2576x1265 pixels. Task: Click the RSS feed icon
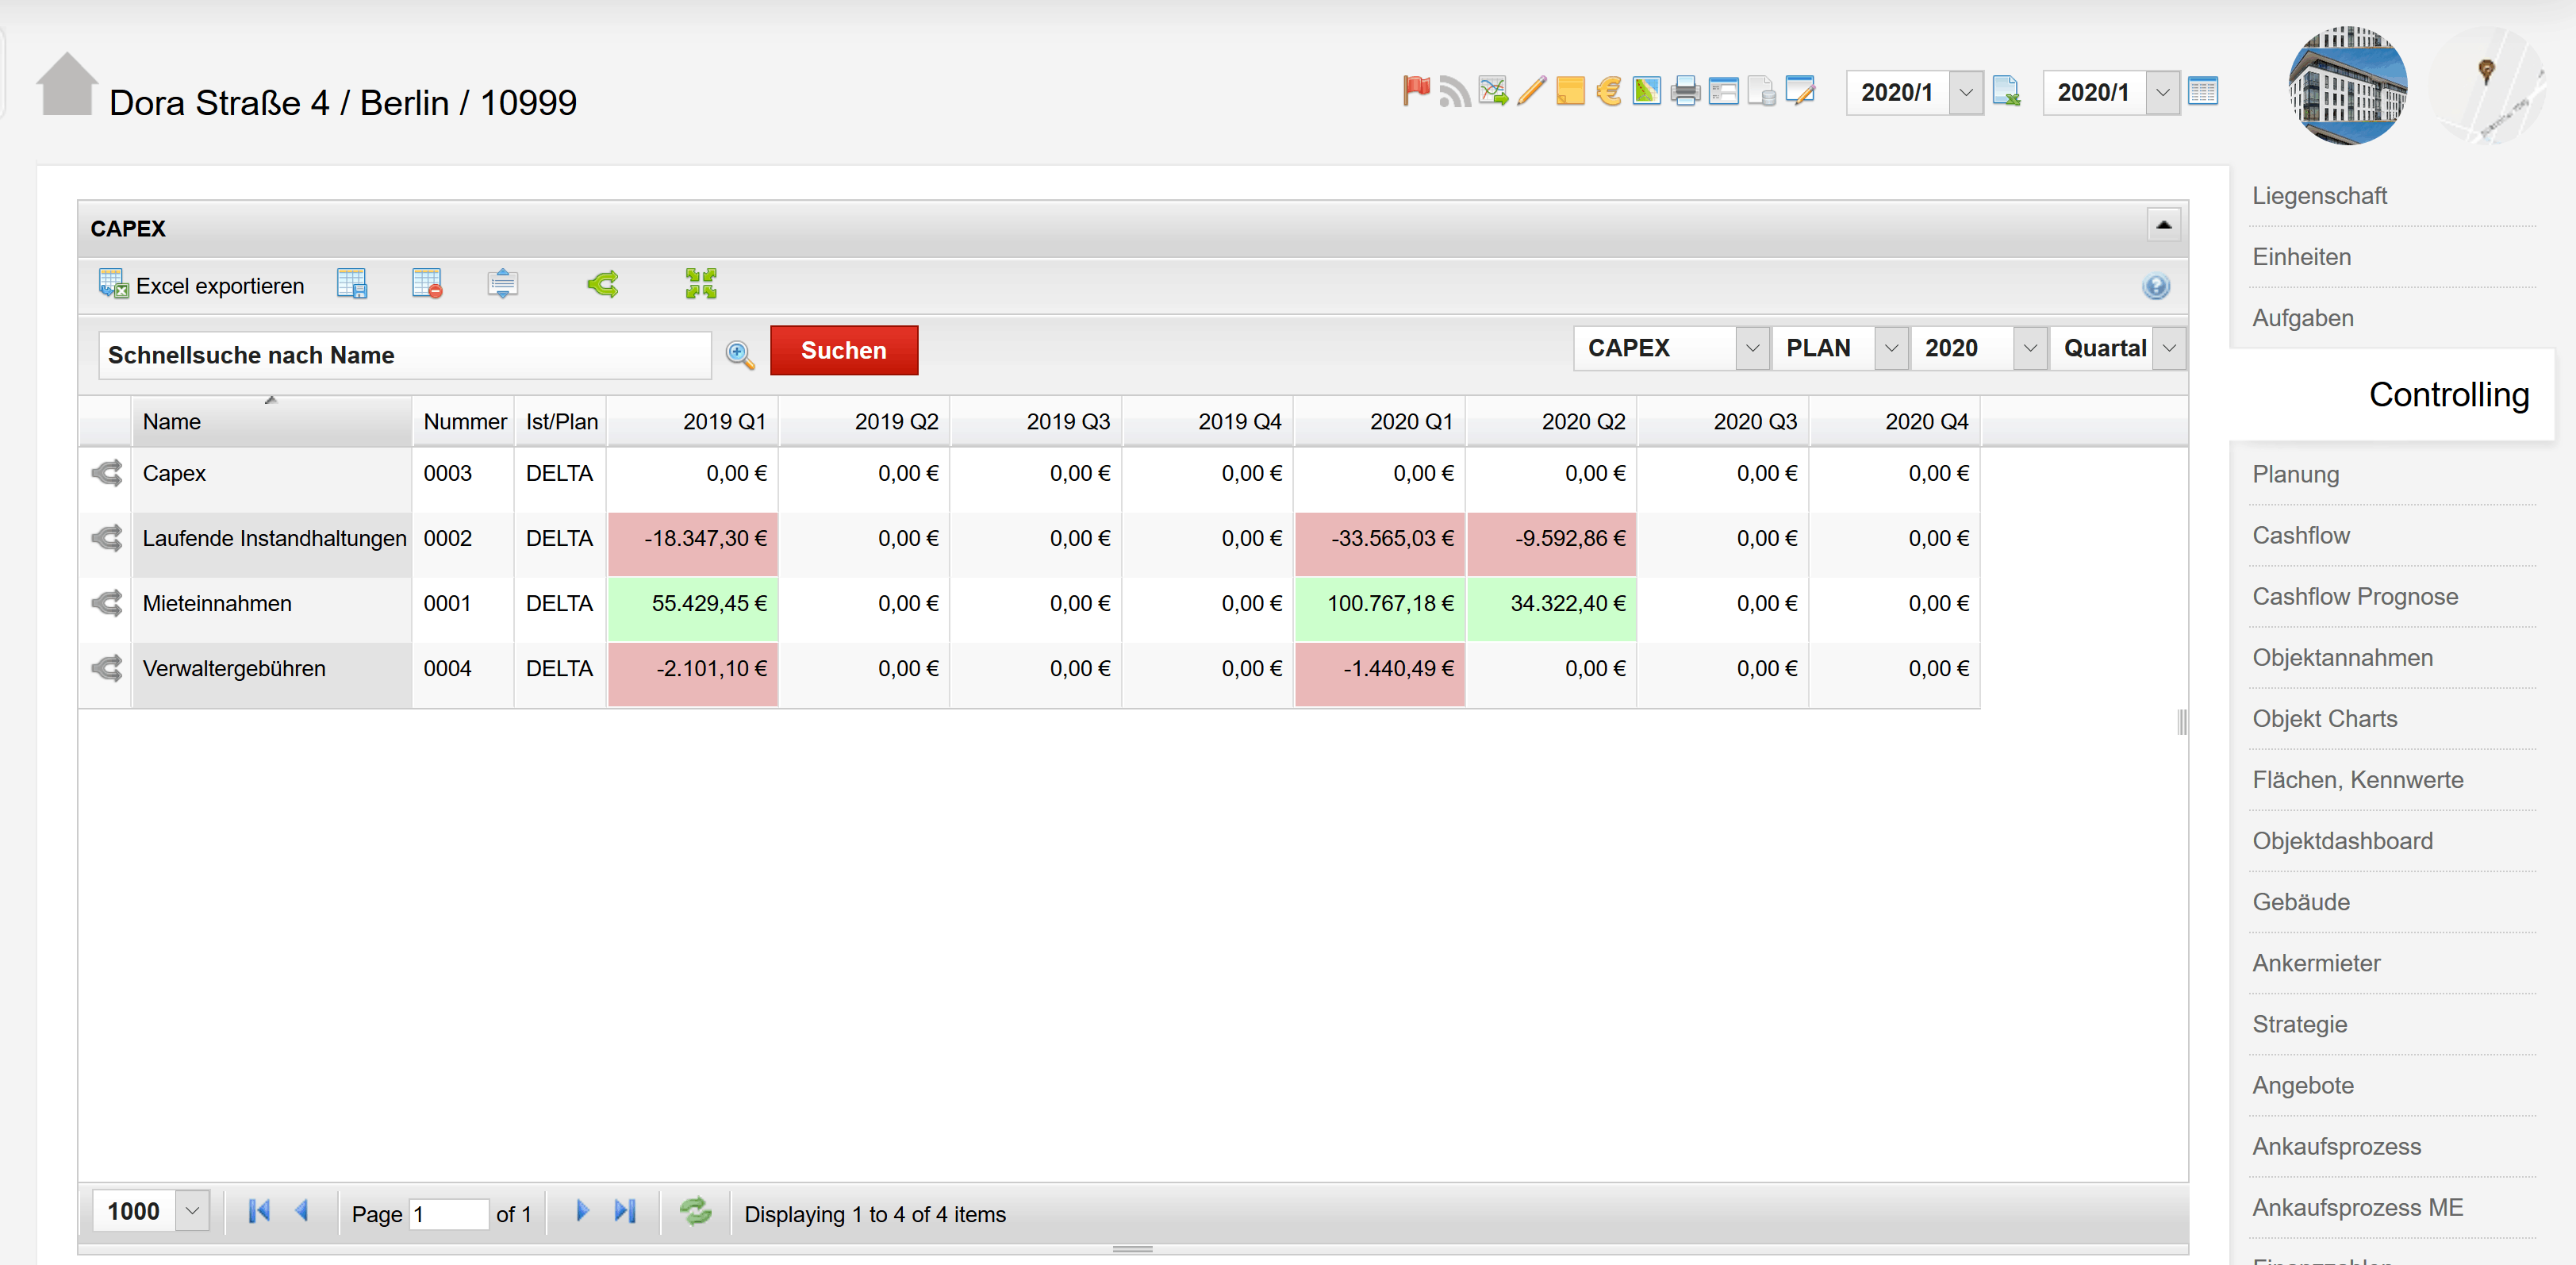[1454, 92]
